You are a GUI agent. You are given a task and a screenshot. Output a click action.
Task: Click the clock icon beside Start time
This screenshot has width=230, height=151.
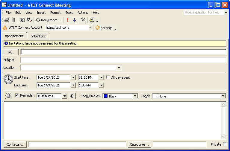pyautogui.click(x=8, y=79)
